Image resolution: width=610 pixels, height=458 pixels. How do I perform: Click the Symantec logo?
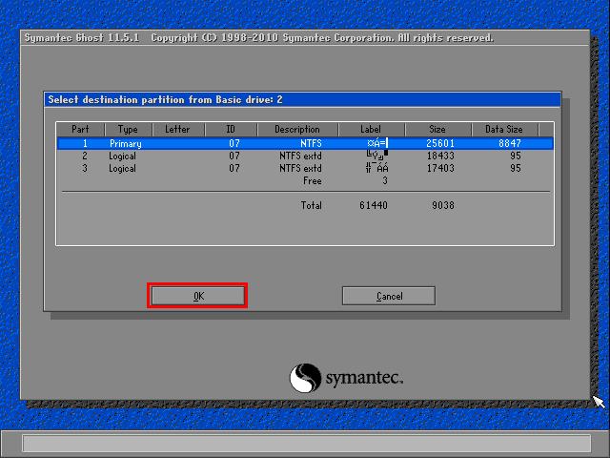coord(346,378)
